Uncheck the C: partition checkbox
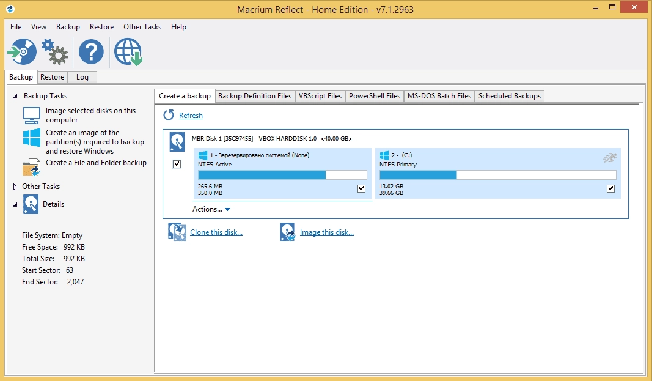The image size is (652, 381). click(610, 188)
